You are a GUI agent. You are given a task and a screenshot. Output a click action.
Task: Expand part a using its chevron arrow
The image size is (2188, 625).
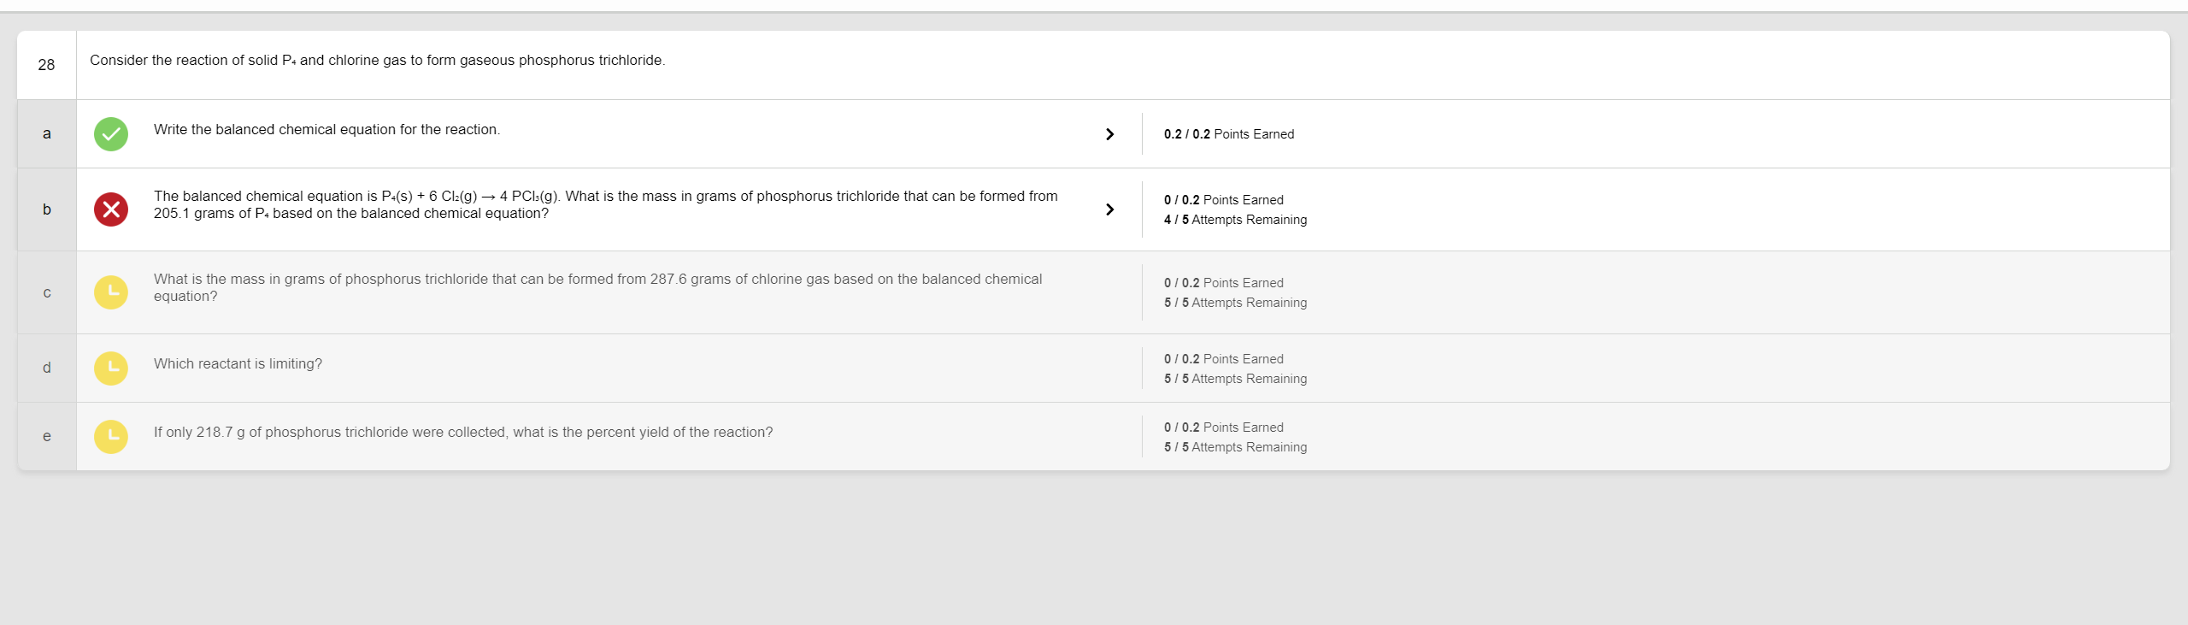[1109, 134]
